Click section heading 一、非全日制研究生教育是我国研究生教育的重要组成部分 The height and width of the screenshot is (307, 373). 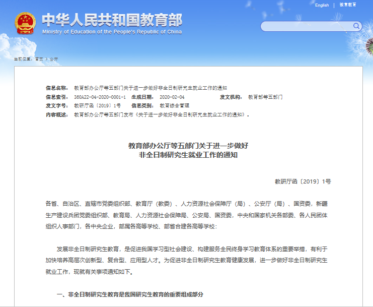pyautogui.click(x=130, y=294)
